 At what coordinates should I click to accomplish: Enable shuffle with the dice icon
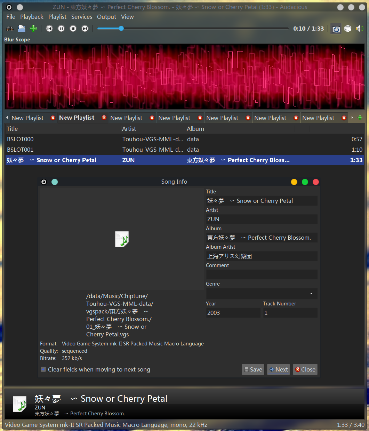[x=348, y=29]
